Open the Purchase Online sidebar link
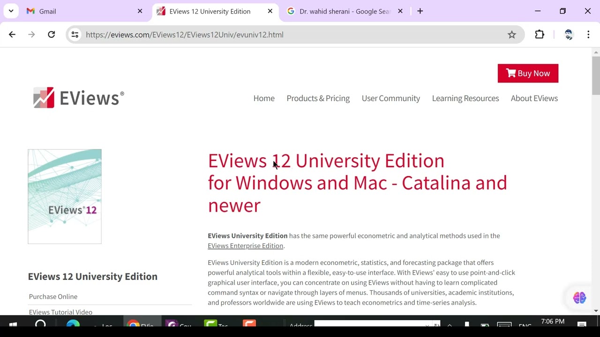This screenshot has width=600, height=337. point(53,296)
